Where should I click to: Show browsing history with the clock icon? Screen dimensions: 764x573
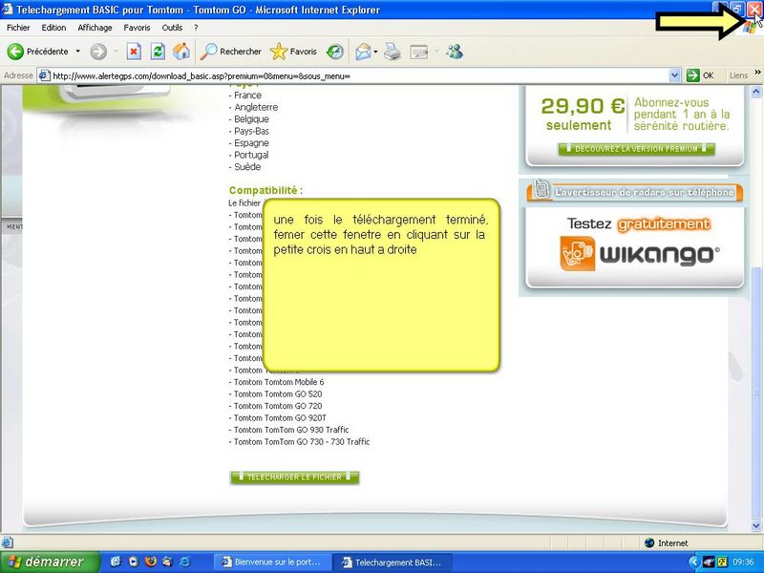pos(335,52)
